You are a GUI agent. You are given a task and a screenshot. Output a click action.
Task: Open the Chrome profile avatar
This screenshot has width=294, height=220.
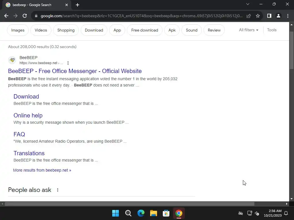(278, 16)
